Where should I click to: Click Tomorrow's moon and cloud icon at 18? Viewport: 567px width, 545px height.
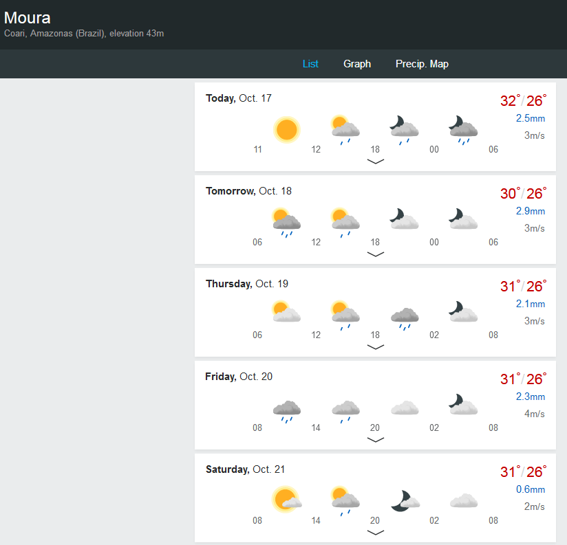point(405,220)
